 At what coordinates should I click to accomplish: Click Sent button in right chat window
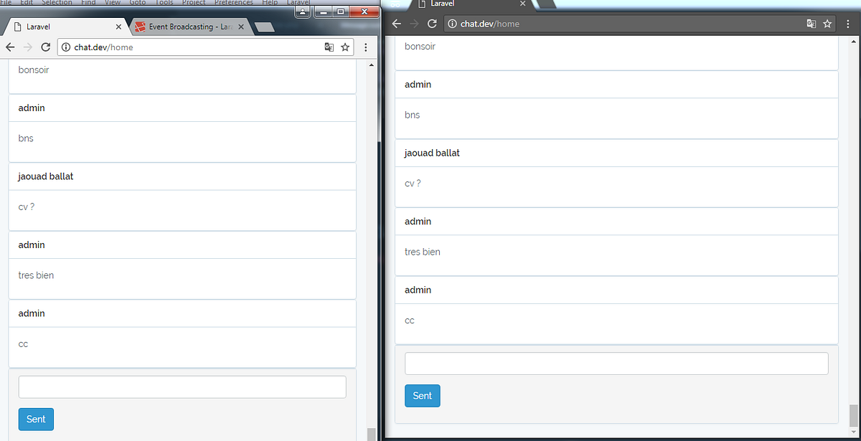(x=423, y=396)
